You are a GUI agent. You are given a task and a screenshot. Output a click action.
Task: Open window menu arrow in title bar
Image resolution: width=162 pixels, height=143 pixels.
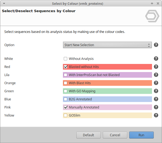click(4, 4)
